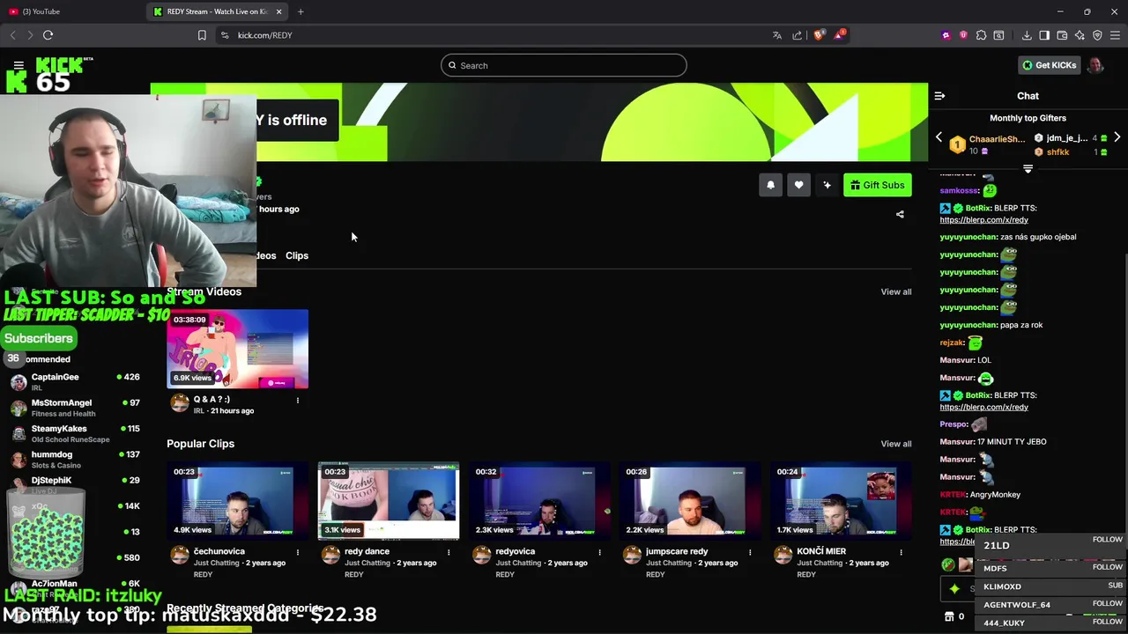Open options menu for redy dance clip
Viewport: 1128px width, 634px height.
click(449, 552)
